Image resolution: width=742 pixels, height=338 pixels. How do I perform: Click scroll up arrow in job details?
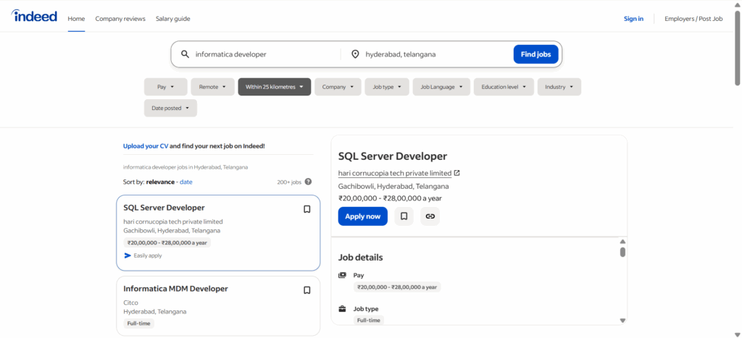click(622, 242)
